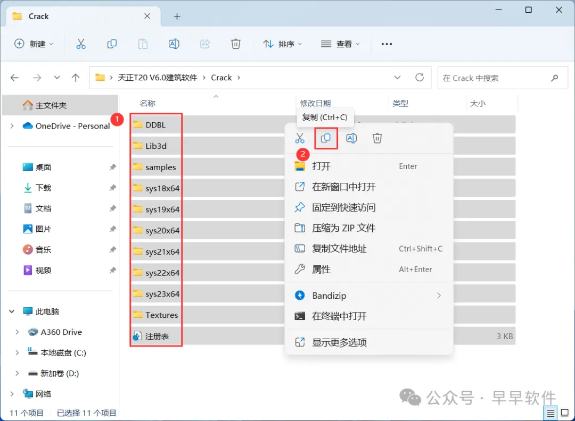
Task: Sort by 类型 column header
Action: pos(400,103)
